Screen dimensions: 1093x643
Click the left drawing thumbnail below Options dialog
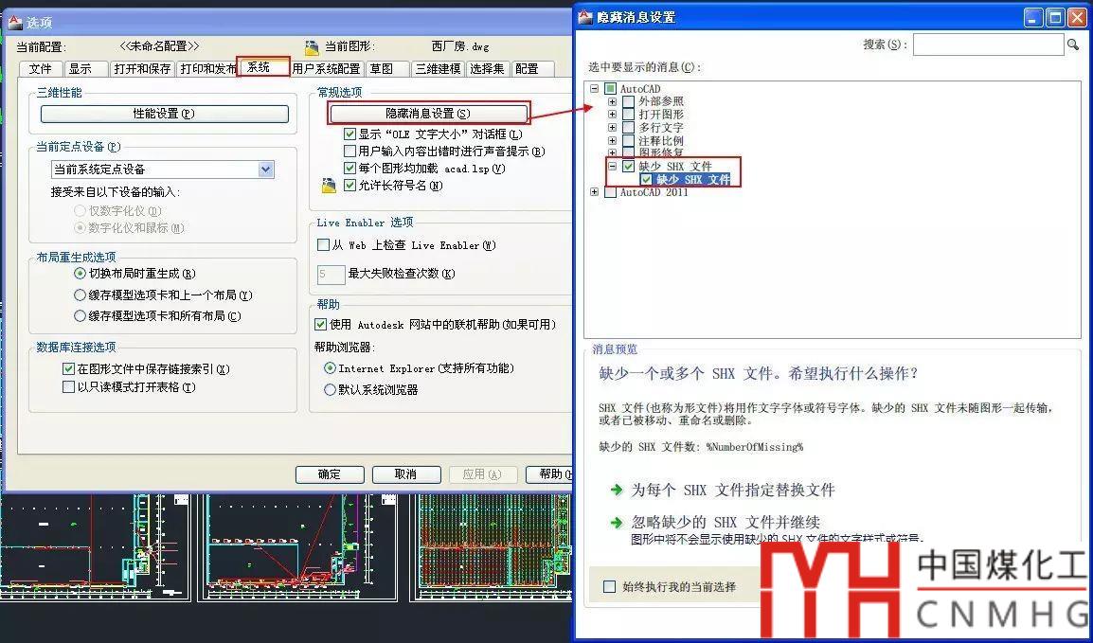(x=96, y=546)
